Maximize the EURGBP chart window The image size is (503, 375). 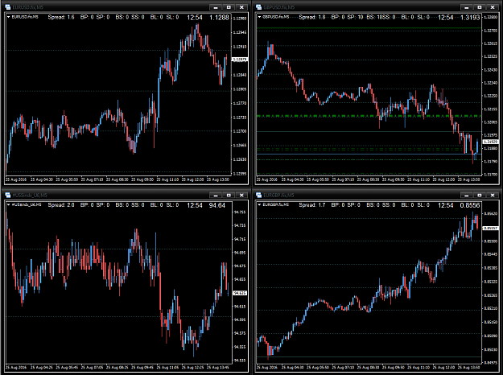point(480,195)
